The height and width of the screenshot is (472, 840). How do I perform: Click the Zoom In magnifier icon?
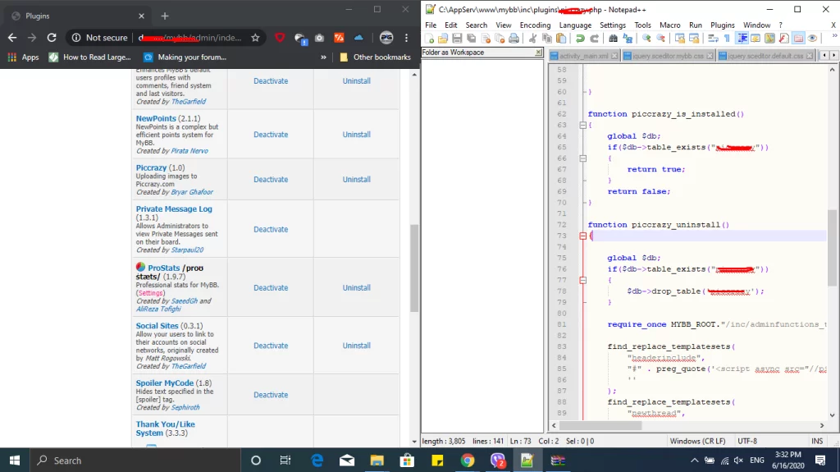(x=646, y=38)
